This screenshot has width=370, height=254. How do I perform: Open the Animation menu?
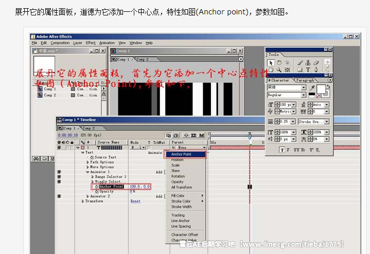coord(107,43)
